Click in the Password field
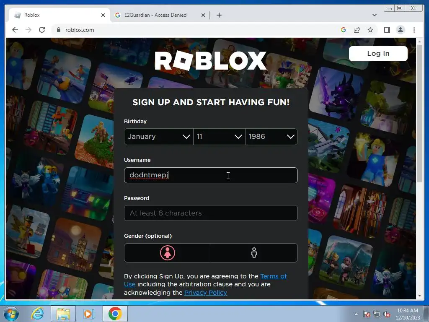Viewport: 429px width, 322px height. [211, 213]
